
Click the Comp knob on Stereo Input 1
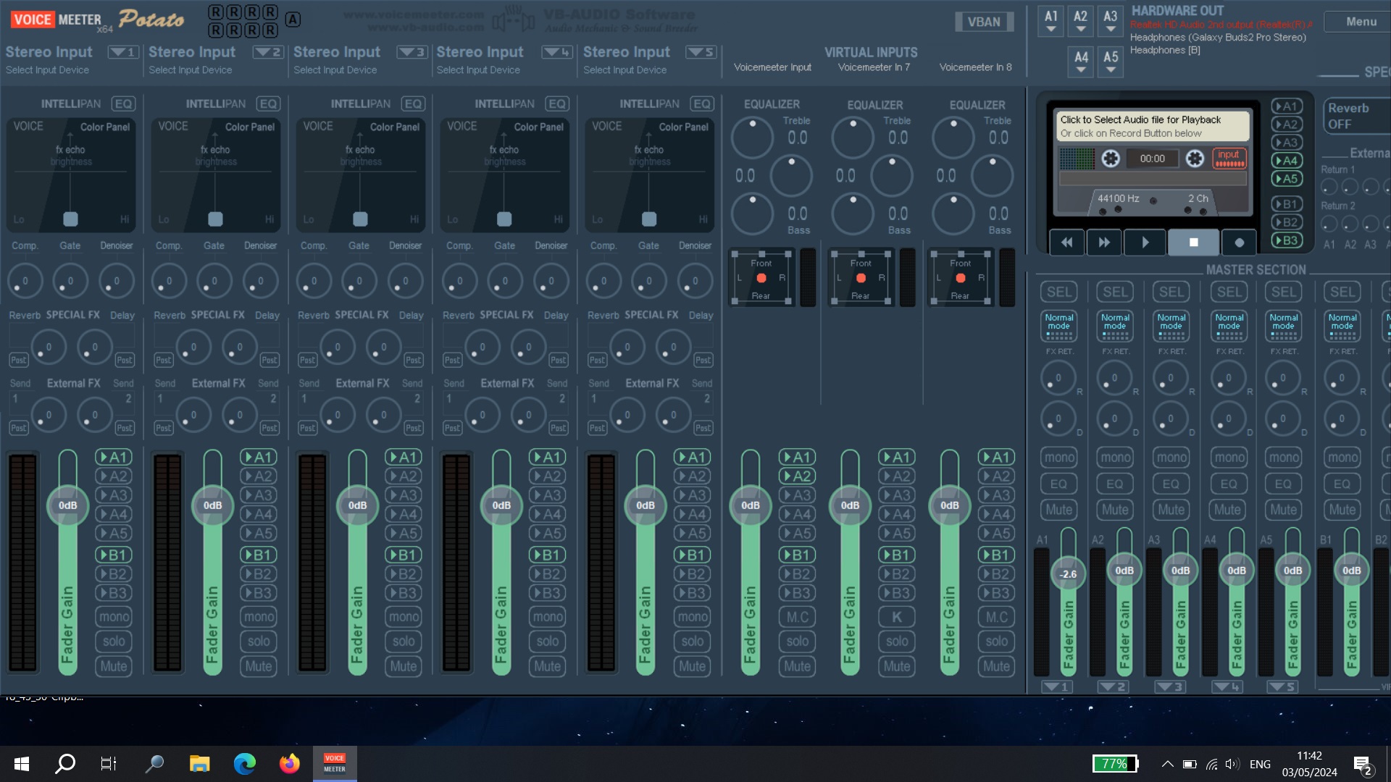pos(25,281)
